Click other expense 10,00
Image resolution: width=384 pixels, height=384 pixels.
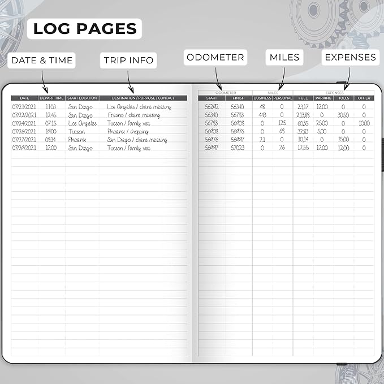tap(364, 123)
